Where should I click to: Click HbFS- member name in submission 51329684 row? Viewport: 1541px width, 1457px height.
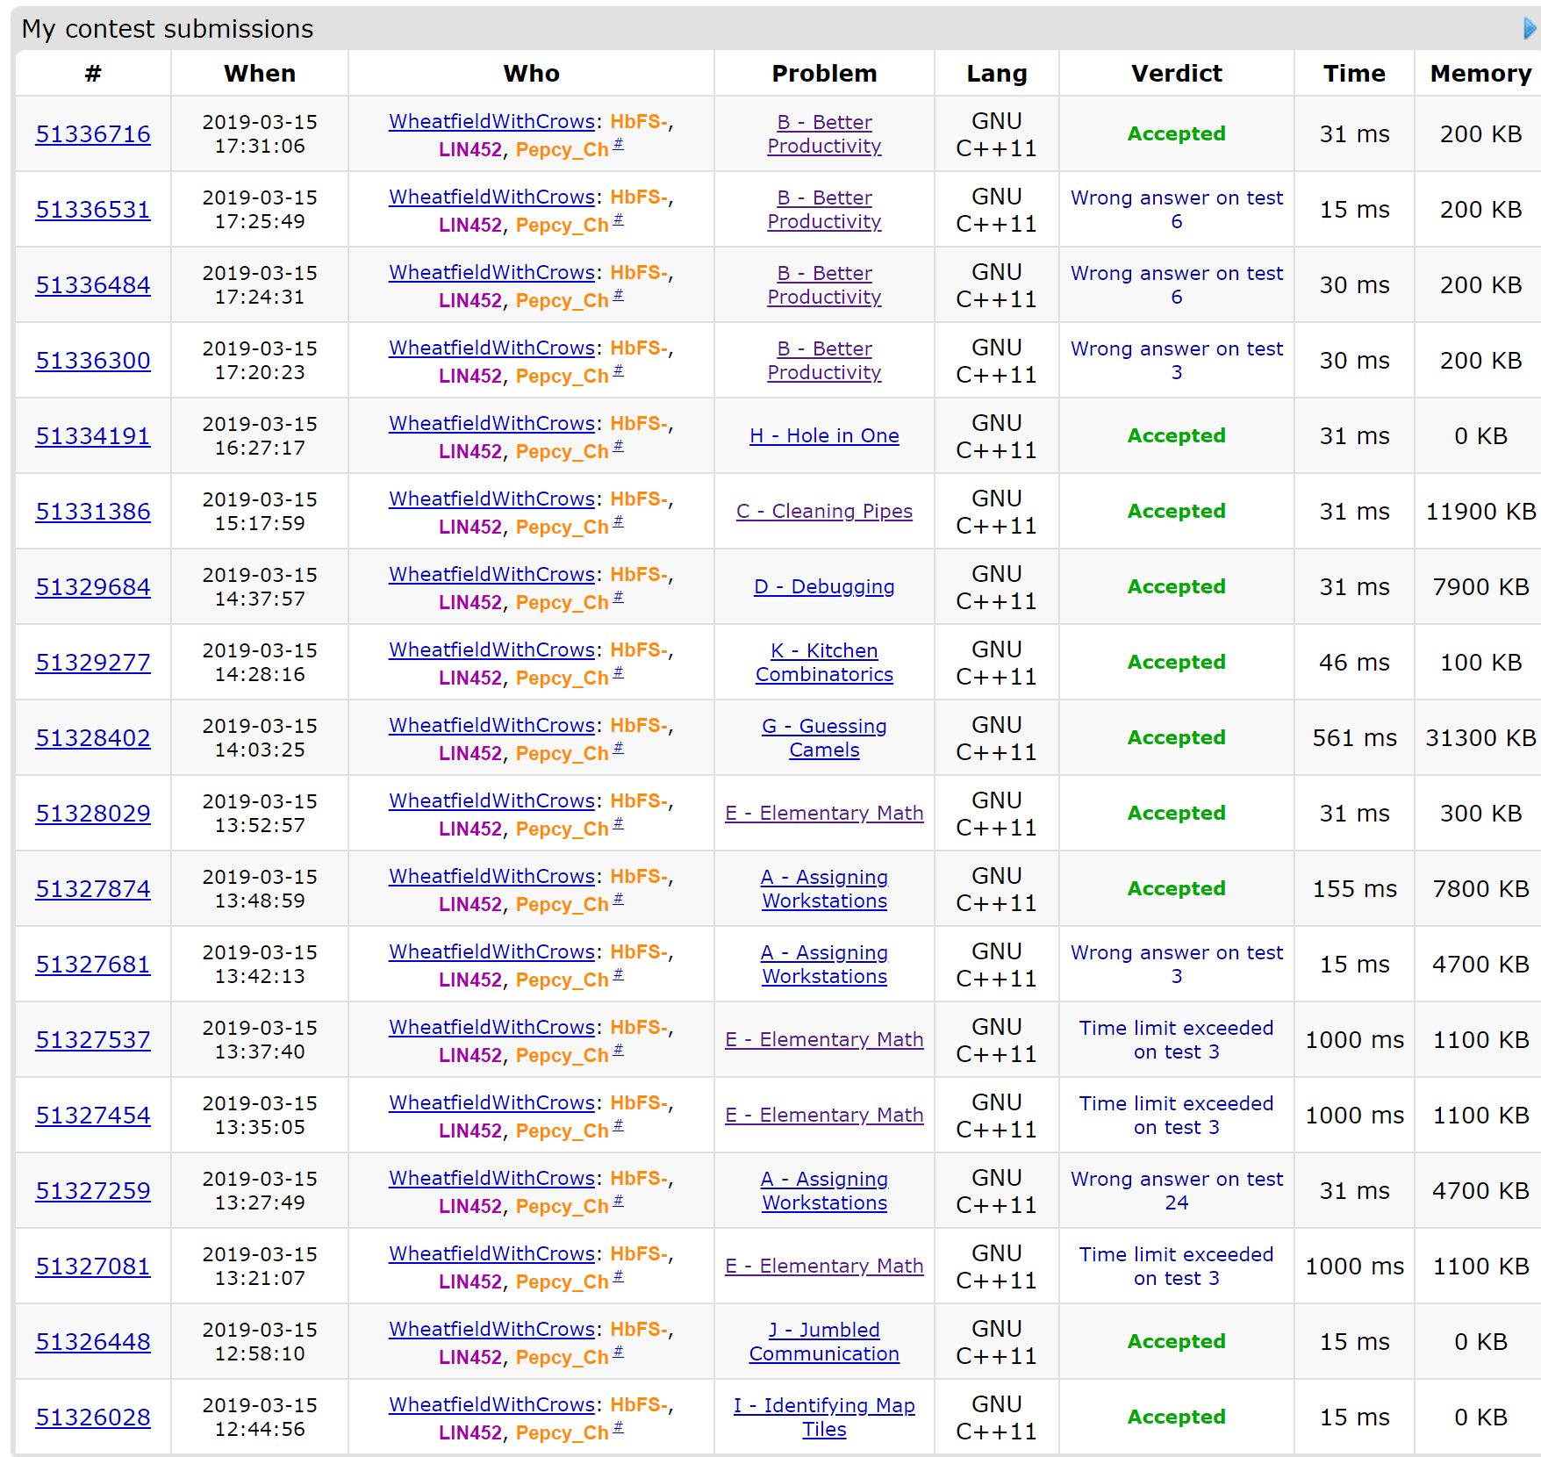pos(639,575)
